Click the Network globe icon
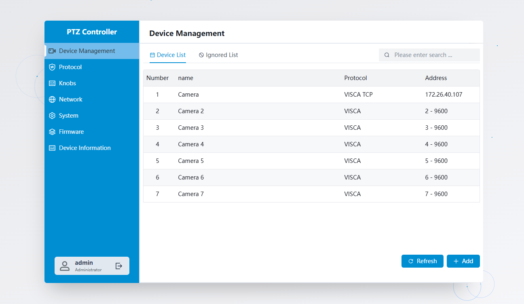This screenshot has height=304, width=524. pyautogui.click(x=52, y=99)
